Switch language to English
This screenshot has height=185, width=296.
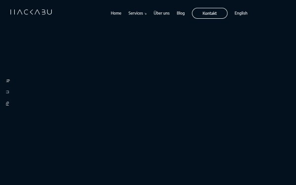(x=241, y=13)
